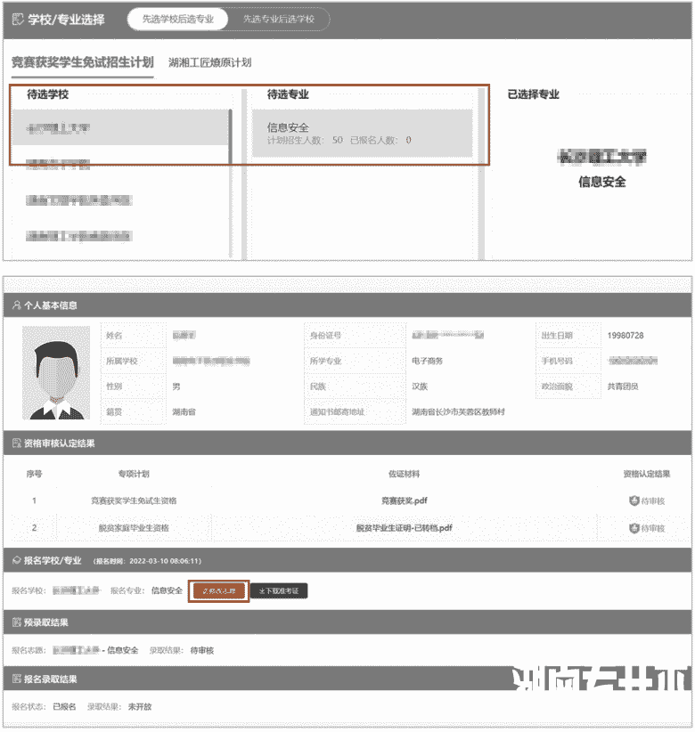The width and height of the screenshot is (695, 732).
Task: Click the 待选学校 list scrollbar
Action: 232,135
